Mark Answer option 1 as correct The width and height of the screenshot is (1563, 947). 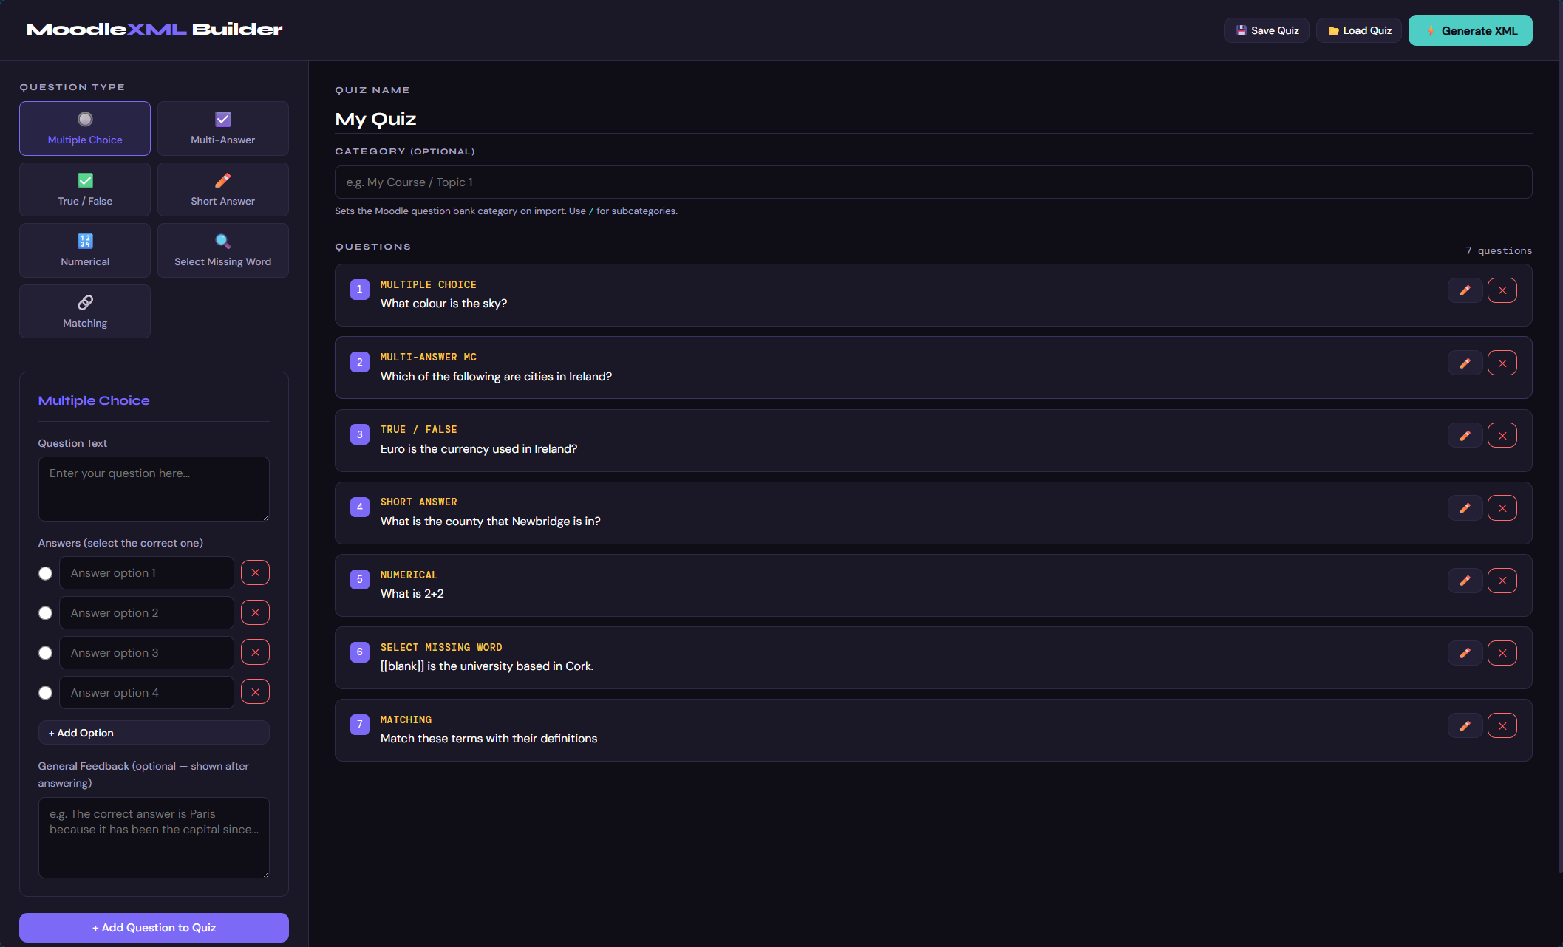45,573
